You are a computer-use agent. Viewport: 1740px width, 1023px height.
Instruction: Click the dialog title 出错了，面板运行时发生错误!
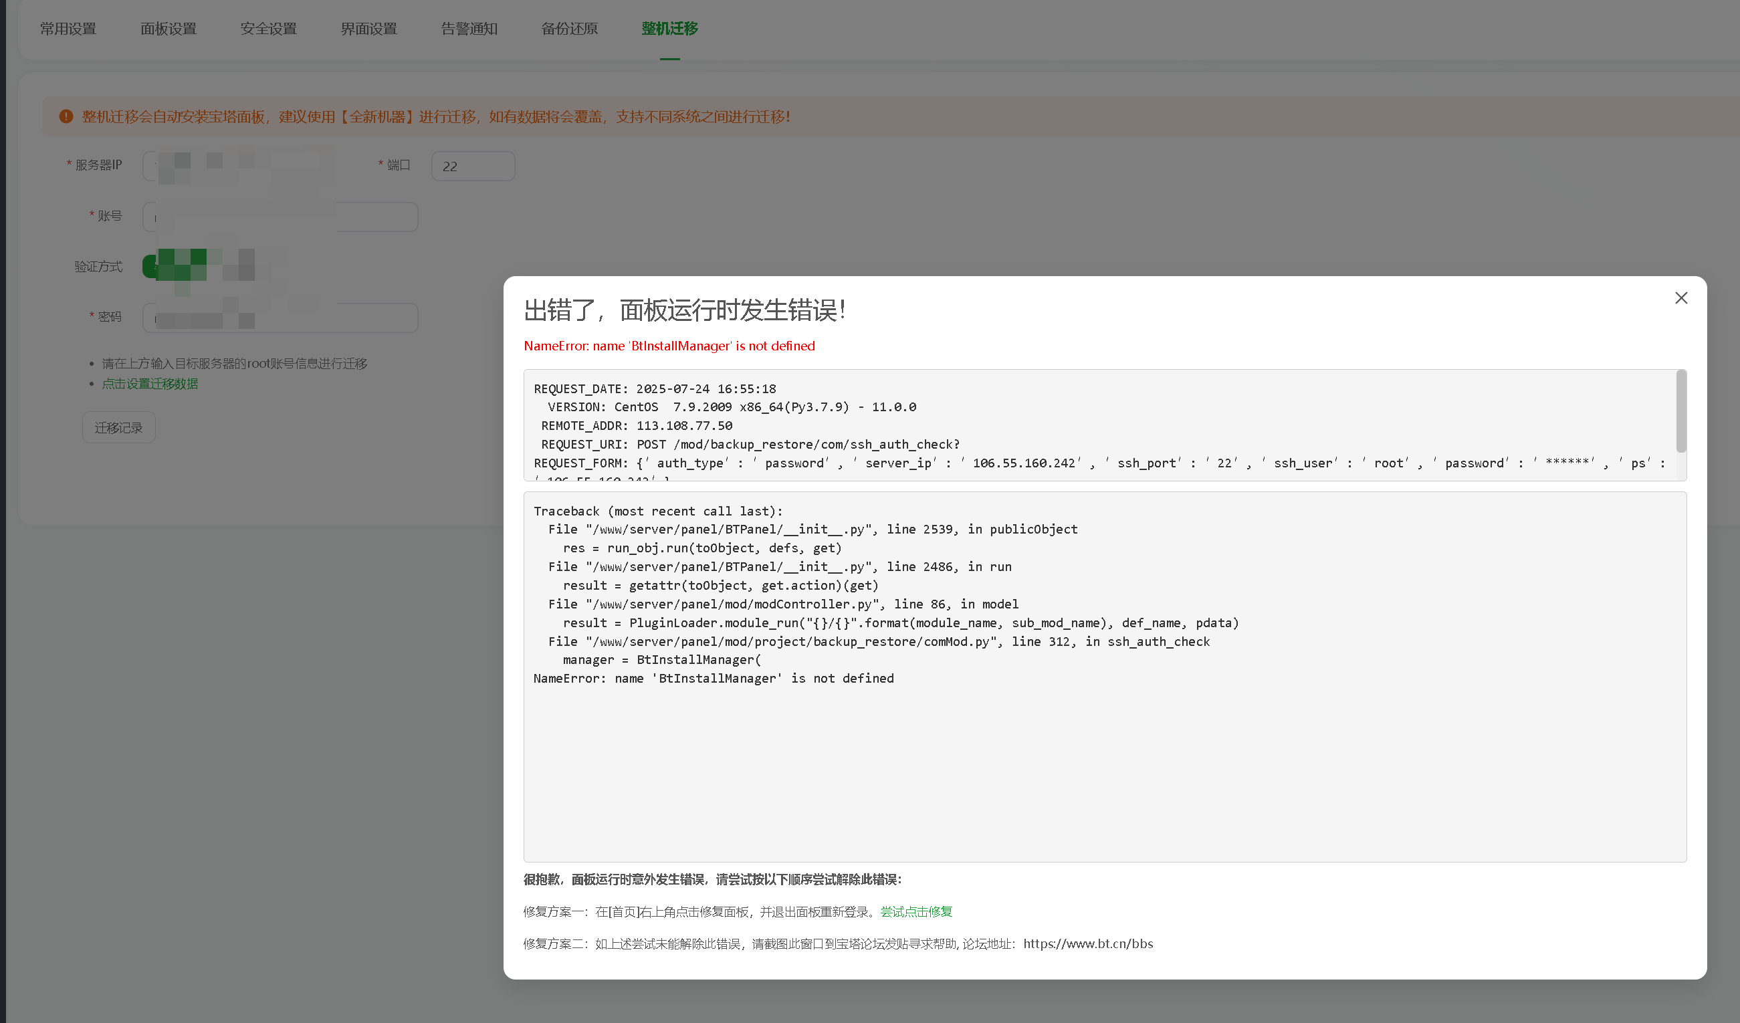pos(685,310)
